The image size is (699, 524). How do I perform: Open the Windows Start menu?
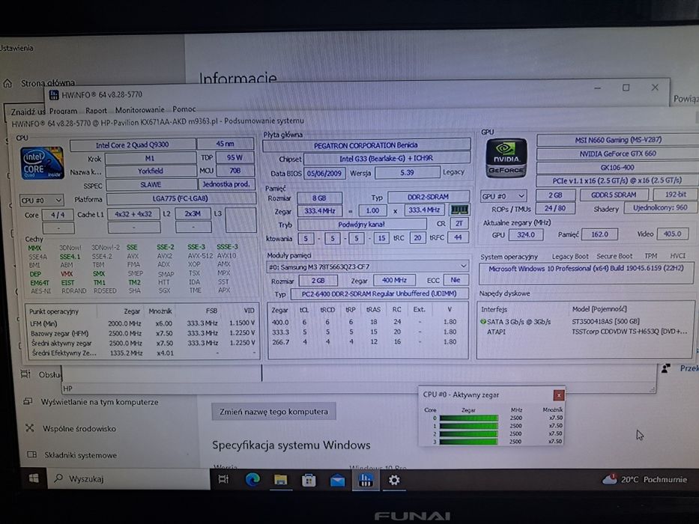click(x=34, y=478)
